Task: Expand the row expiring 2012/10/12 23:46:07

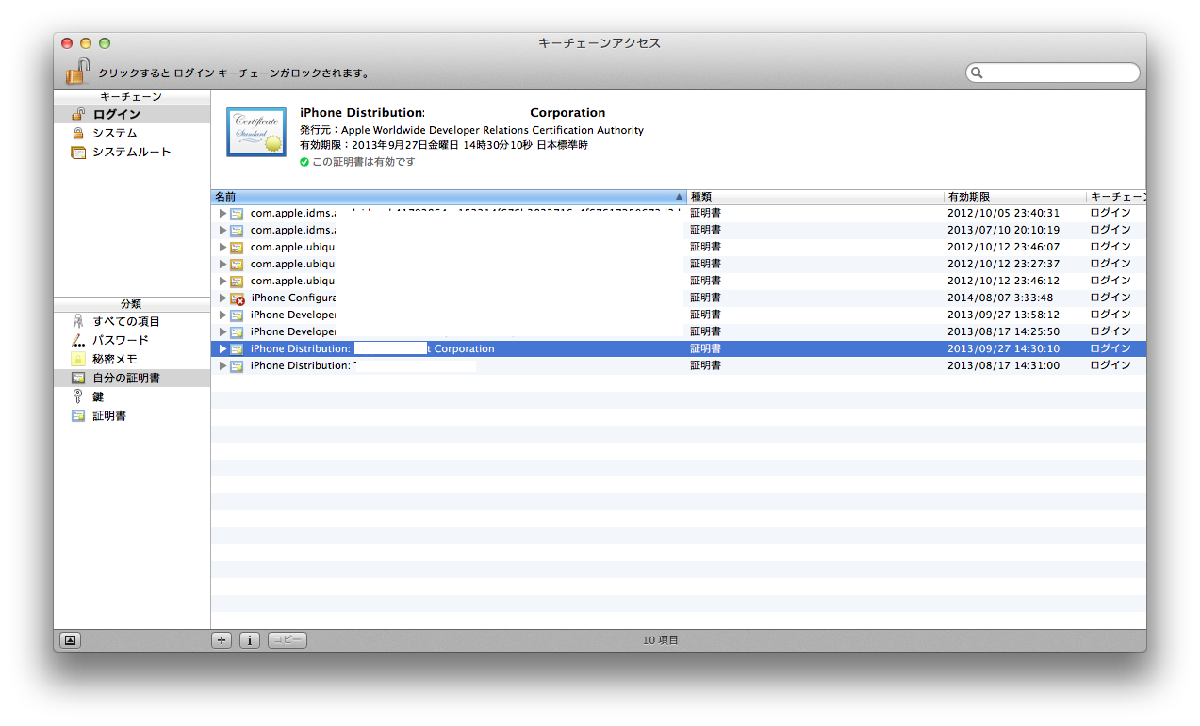Action: click(223, 248)
